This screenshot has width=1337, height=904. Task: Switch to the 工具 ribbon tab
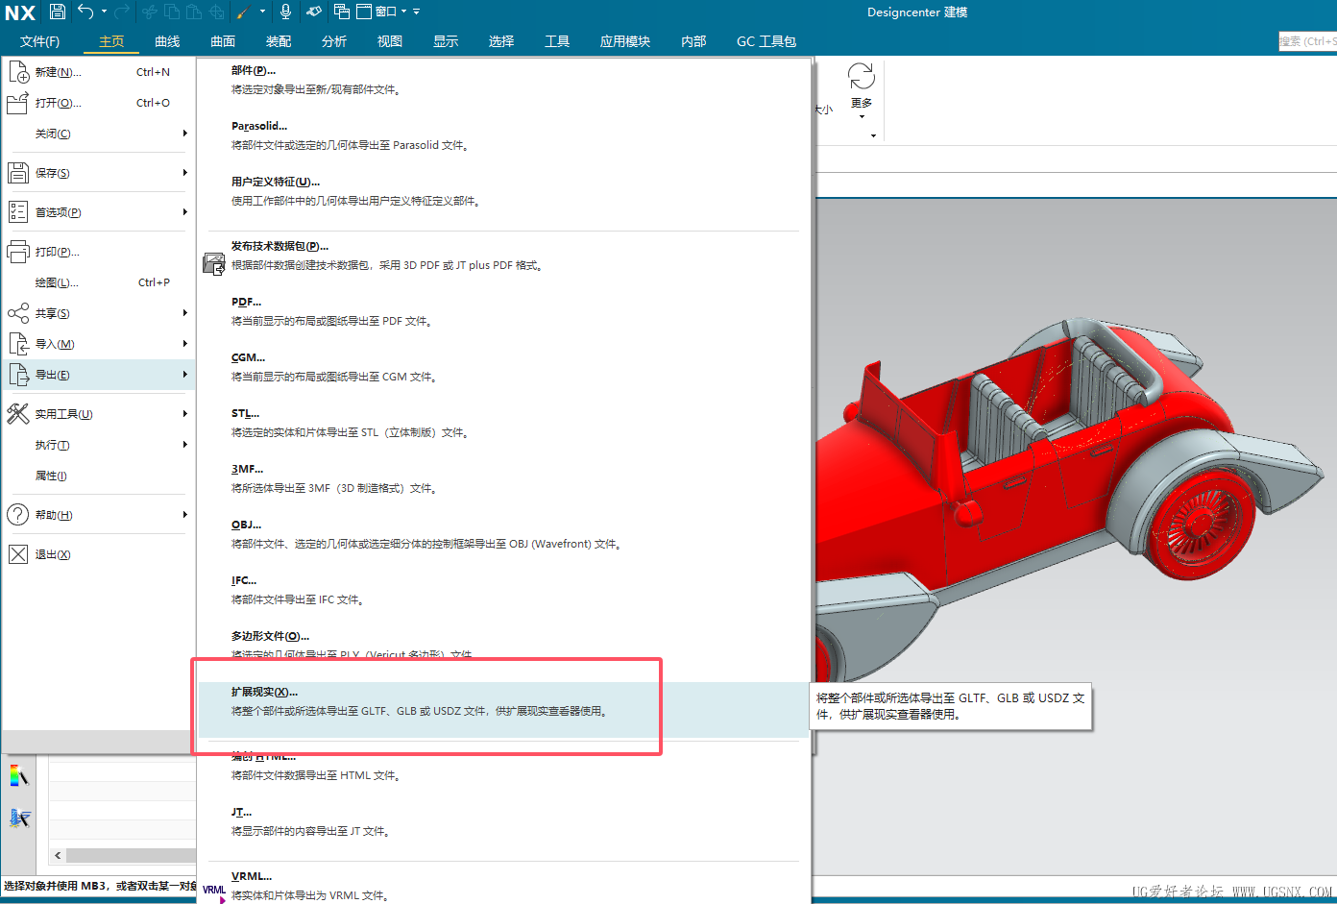pyautogui.click(x=557, y=41)
